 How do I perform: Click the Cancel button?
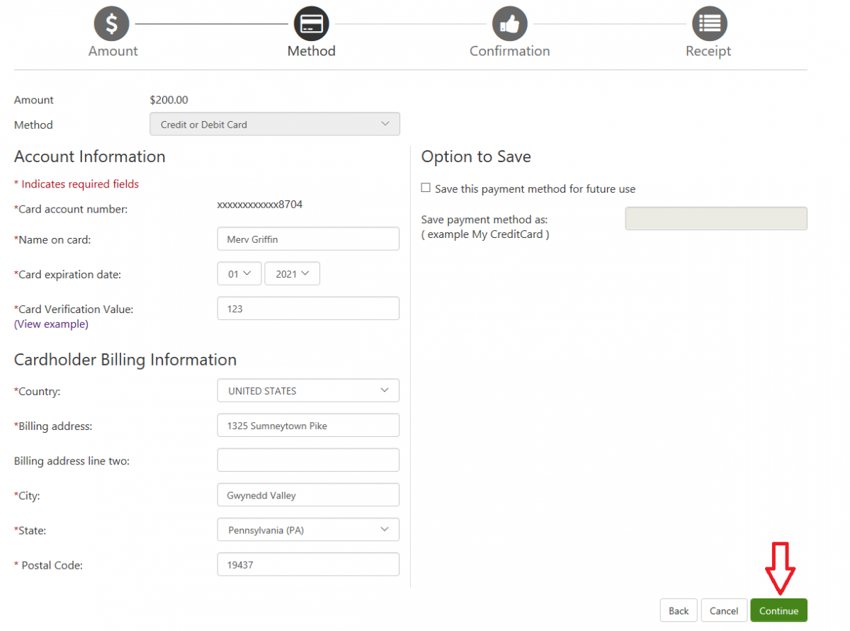724,610
